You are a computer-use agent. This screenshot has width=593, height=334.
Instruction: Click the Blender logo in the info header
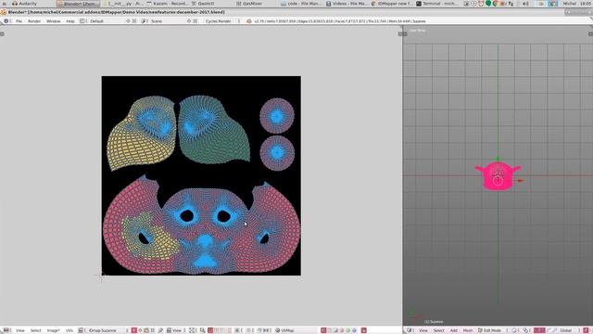249,21
